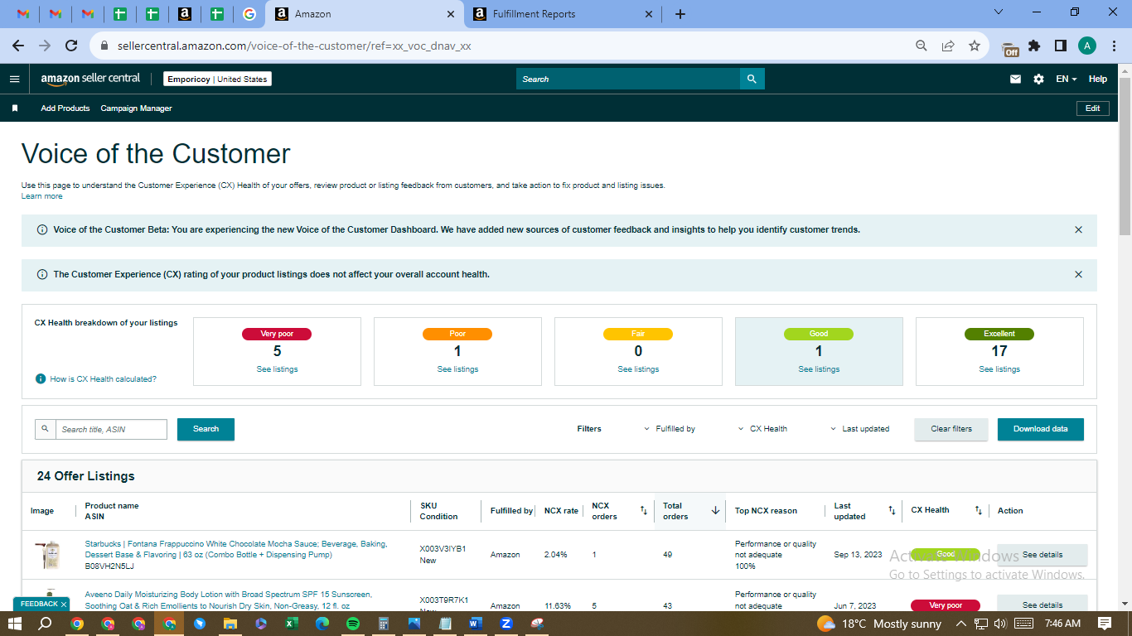
Task: See listings under Poor
Action: pyautogui.click(x=457, y=369)
